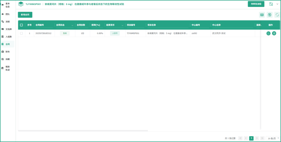Expand the 结算货币 column filter dropdown
Image resolution: width=281 pixels, height=142 pixels.
(x=123, y=25)
